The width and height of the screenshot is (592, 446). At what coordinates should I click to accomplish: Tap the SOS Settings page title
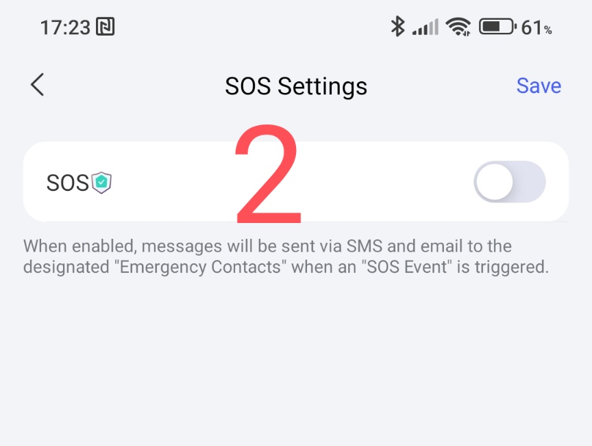(296, 86)
